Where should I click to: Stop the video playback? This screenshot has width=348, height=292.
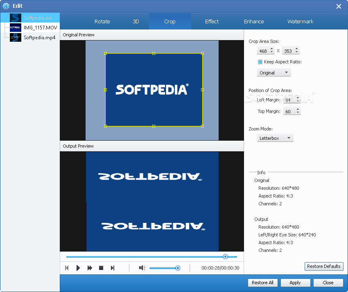pyautogui.click(x=101, y=268)
